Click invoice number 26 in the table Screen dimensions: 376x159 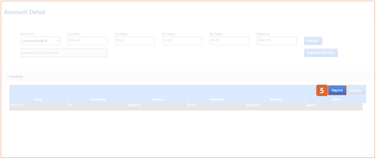pyautogui.click(x=71, y=106)
